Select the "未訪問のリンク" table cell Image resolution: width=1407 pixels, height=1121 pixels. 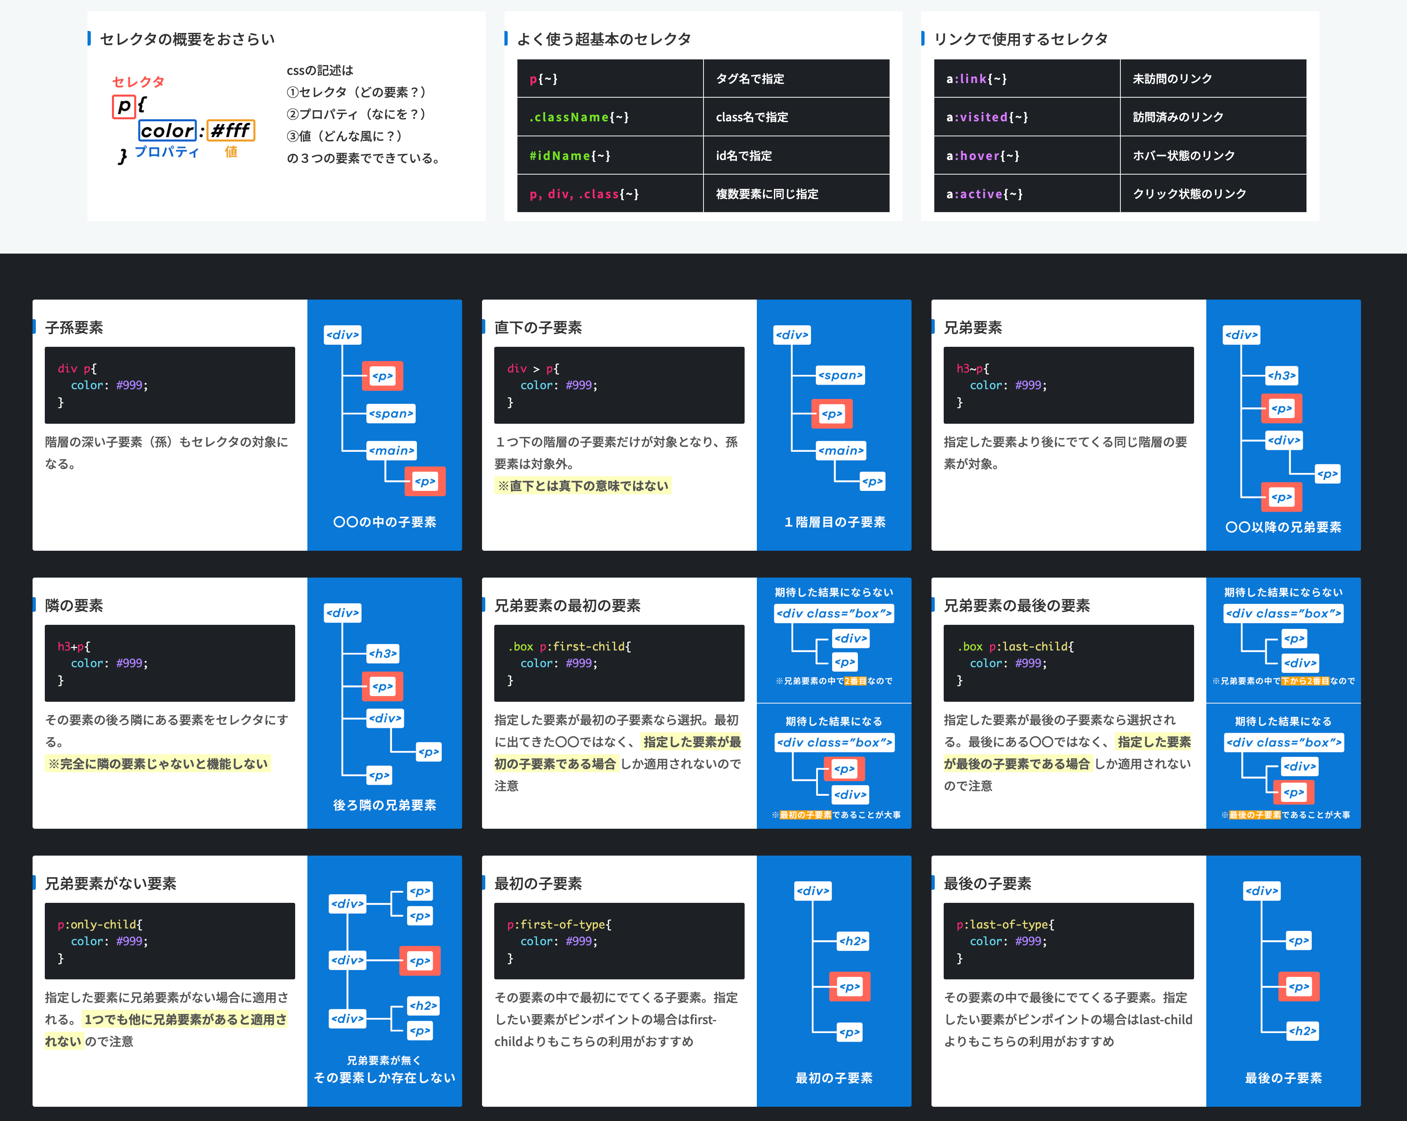[1213, 78]
